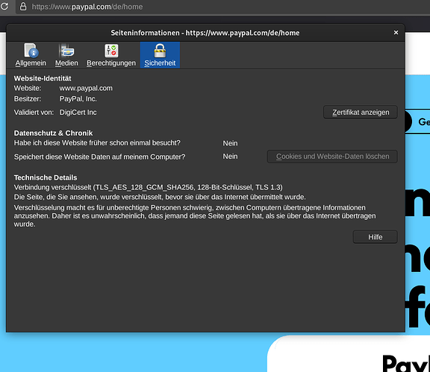Screen dimensions: 430x372
Task: Click the address bar padlock icon
Action: [23, 7]
